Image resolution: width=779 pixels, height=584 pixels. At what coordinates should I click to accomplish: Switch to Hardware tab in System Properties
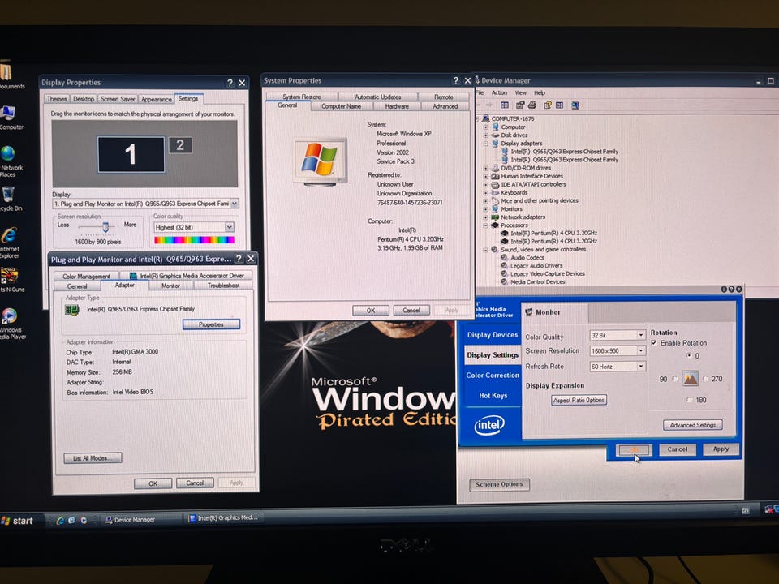click(397, 106)
